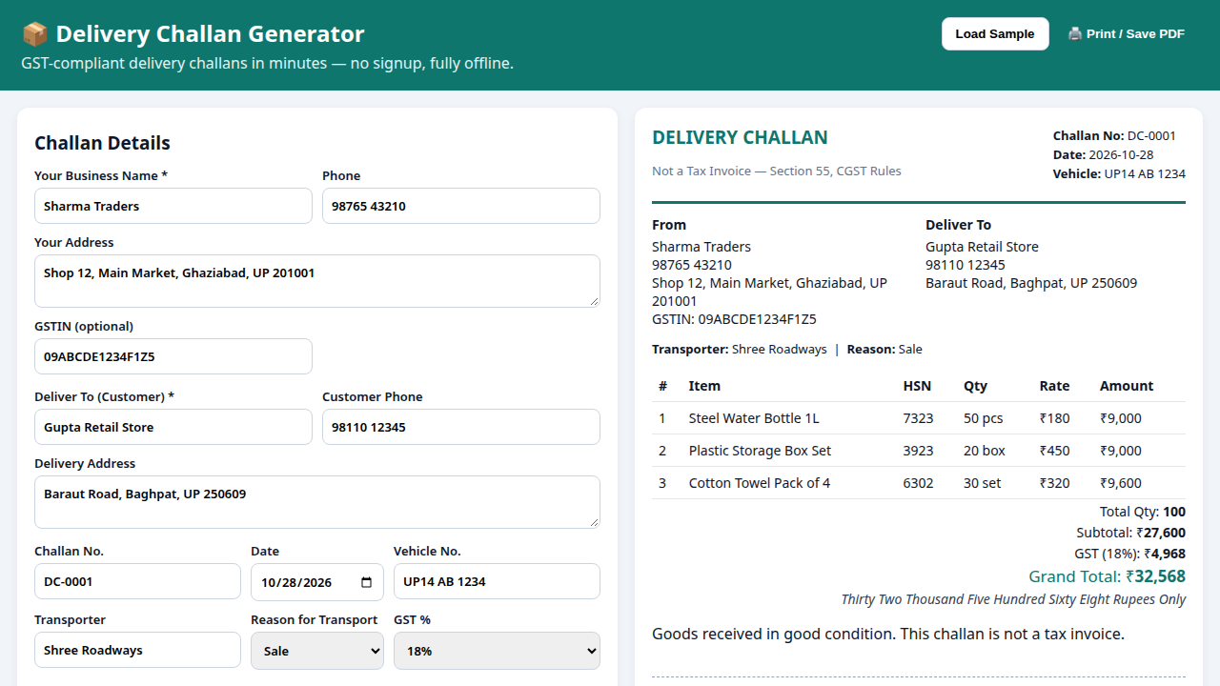Focus the Deliver To Customer field

[173, 427]
